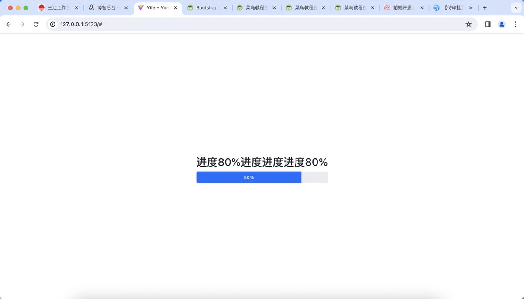Open the browser side panel
The image size is (524, 299).
tap(488, 24)
